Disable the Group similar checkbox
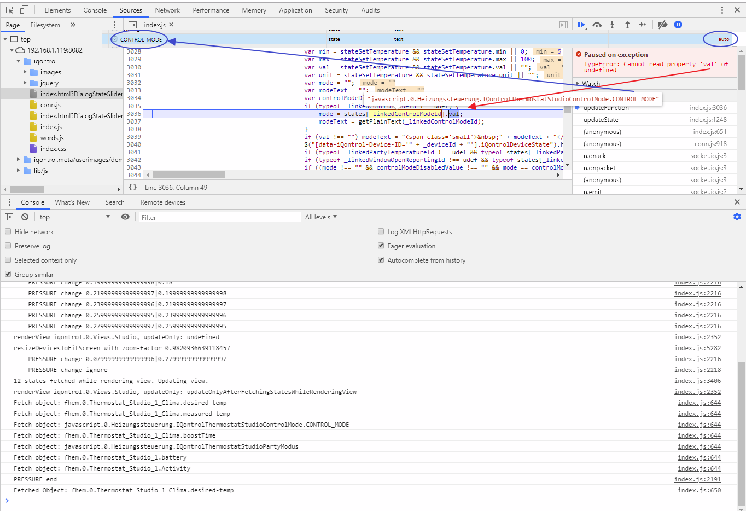Image resolution: width=746 pixels, height=511 pixels. 8,274
